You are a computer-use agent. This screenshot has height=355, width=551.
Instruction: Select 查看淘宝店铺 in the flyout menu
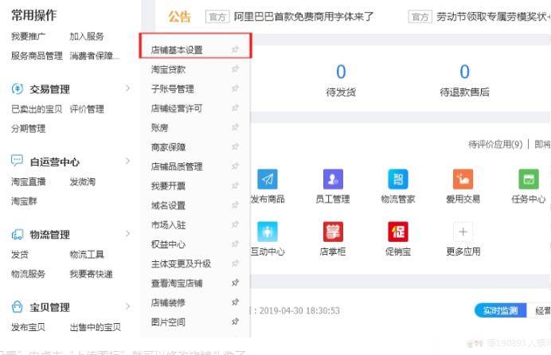click(x=177, y=283)
